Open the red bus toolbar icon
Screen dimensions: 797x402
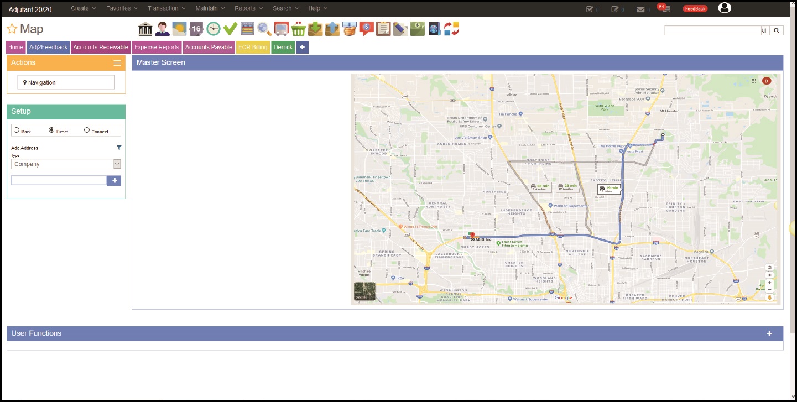281,29
